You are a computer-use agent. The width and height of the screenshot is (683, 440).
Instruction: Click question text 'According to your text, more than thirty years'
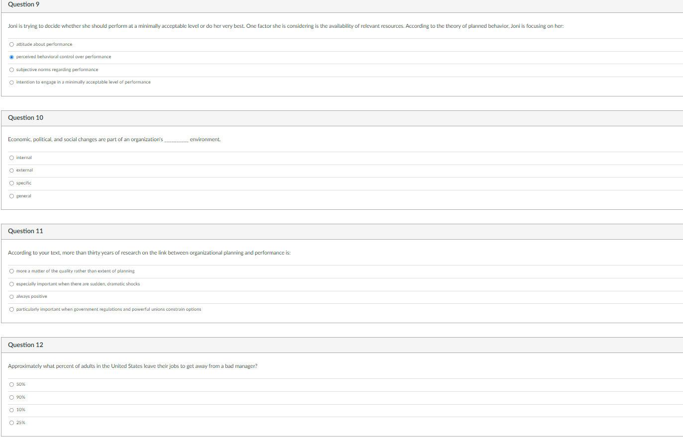coord(149,253)
